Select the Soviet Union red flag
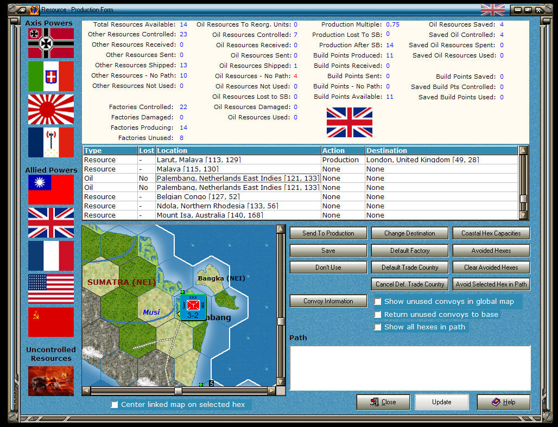558x427 pixels. 51,322
